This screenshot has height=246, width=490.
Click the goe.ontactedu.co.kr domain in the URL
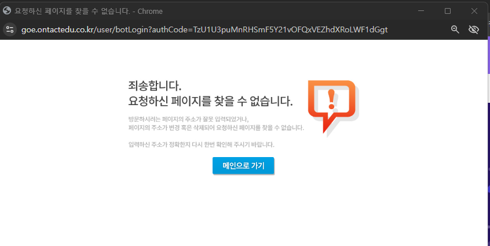point(57,29)
